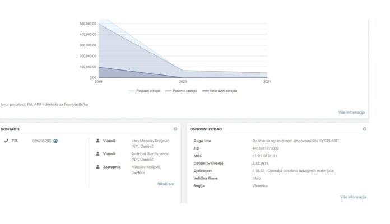Click person icon beside Zastupnik
The width and height of the screenshot is (390, 224).
[98, 167]
